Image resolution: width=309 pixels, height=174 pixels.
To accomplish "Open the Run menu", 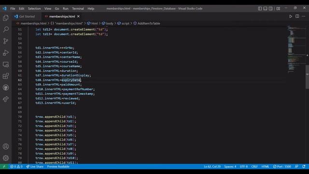I will (x=66, y=9).
